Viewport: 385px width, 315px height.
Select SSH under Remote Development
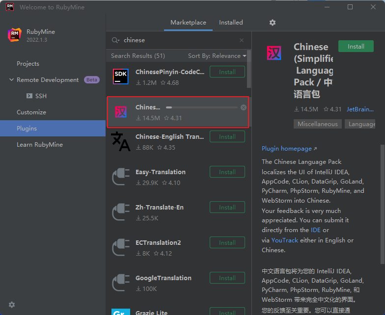[41, 96]
